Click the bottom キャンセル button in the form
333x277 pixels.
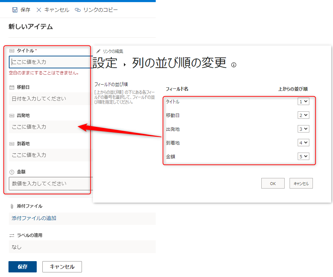[62, 267]
